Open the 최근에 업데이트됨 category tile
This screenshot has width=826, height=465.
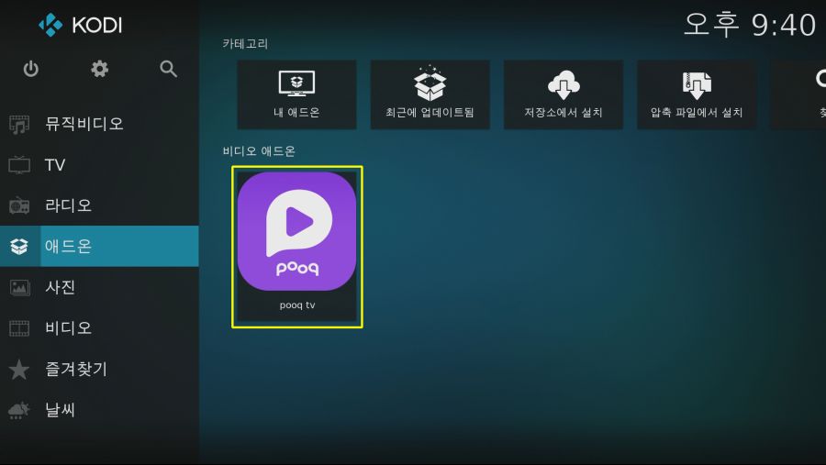point(430,94)
